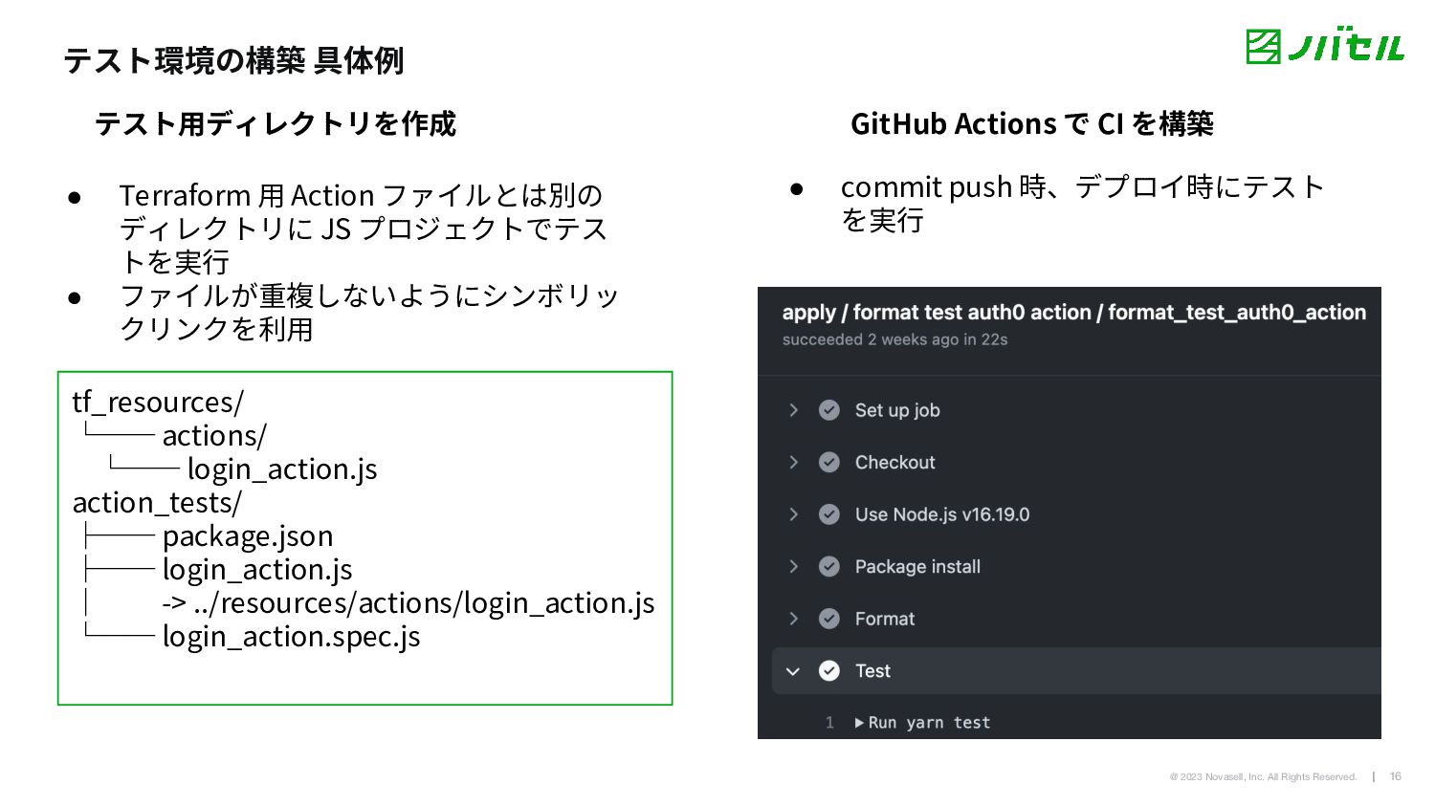Click the Set up job success checkmark
Screen dimensions: 1435x807
point(829,410)
